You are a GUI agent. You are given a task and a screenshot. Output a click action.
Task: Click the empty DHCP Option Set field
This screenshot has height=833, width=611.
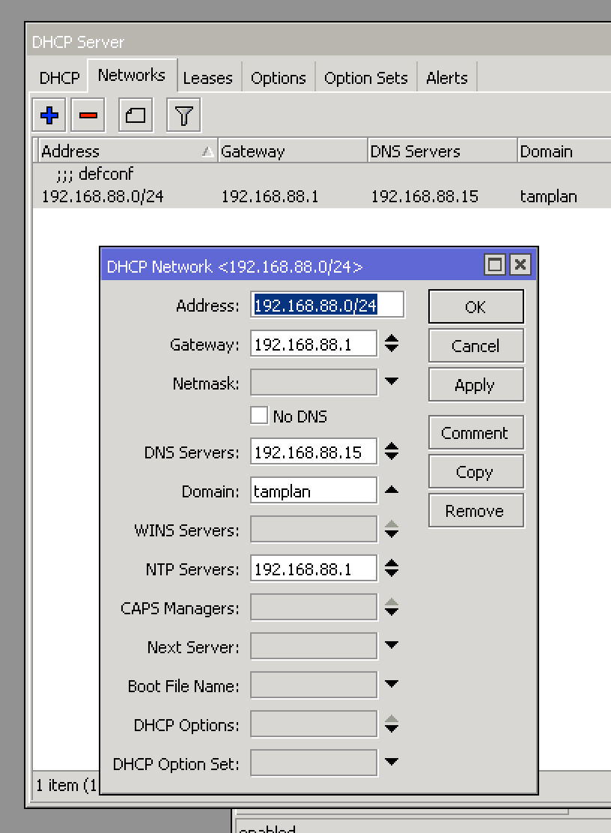pos(314,763)
